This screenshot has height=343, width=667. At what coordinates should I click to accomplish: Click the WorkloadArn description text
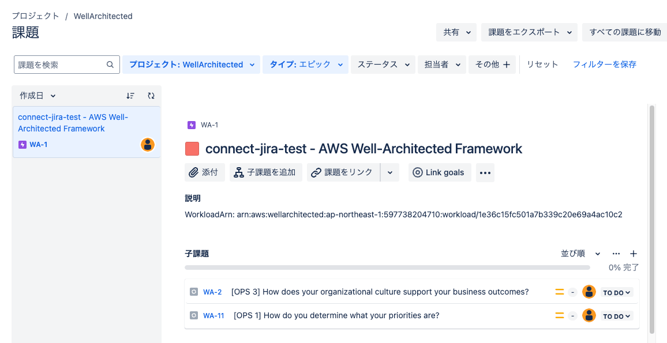pos(403,214)
